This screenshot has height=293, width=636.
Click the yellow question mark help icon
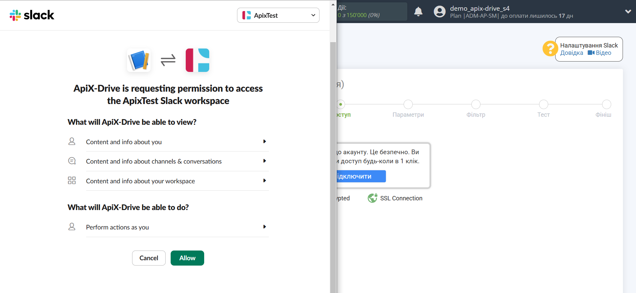(x=550, y=49)
